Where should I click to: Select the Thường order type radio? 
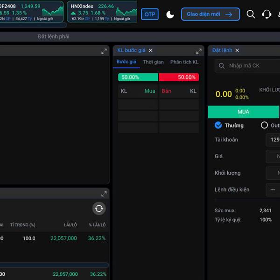click(x=218, y=125)
